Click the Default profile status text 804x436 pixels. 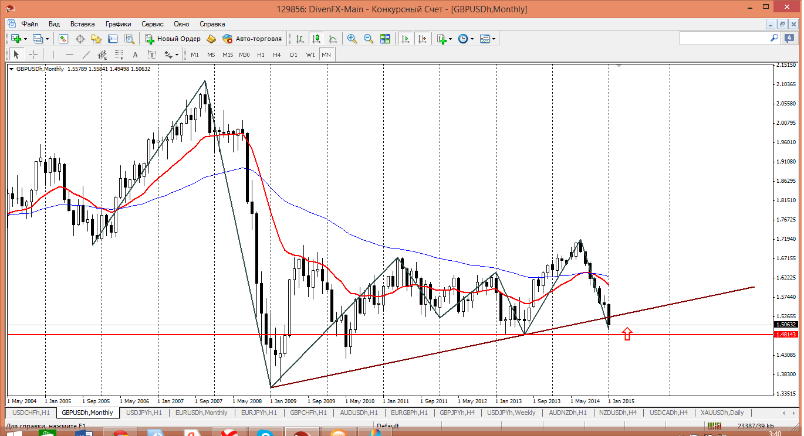pos(388,426)
